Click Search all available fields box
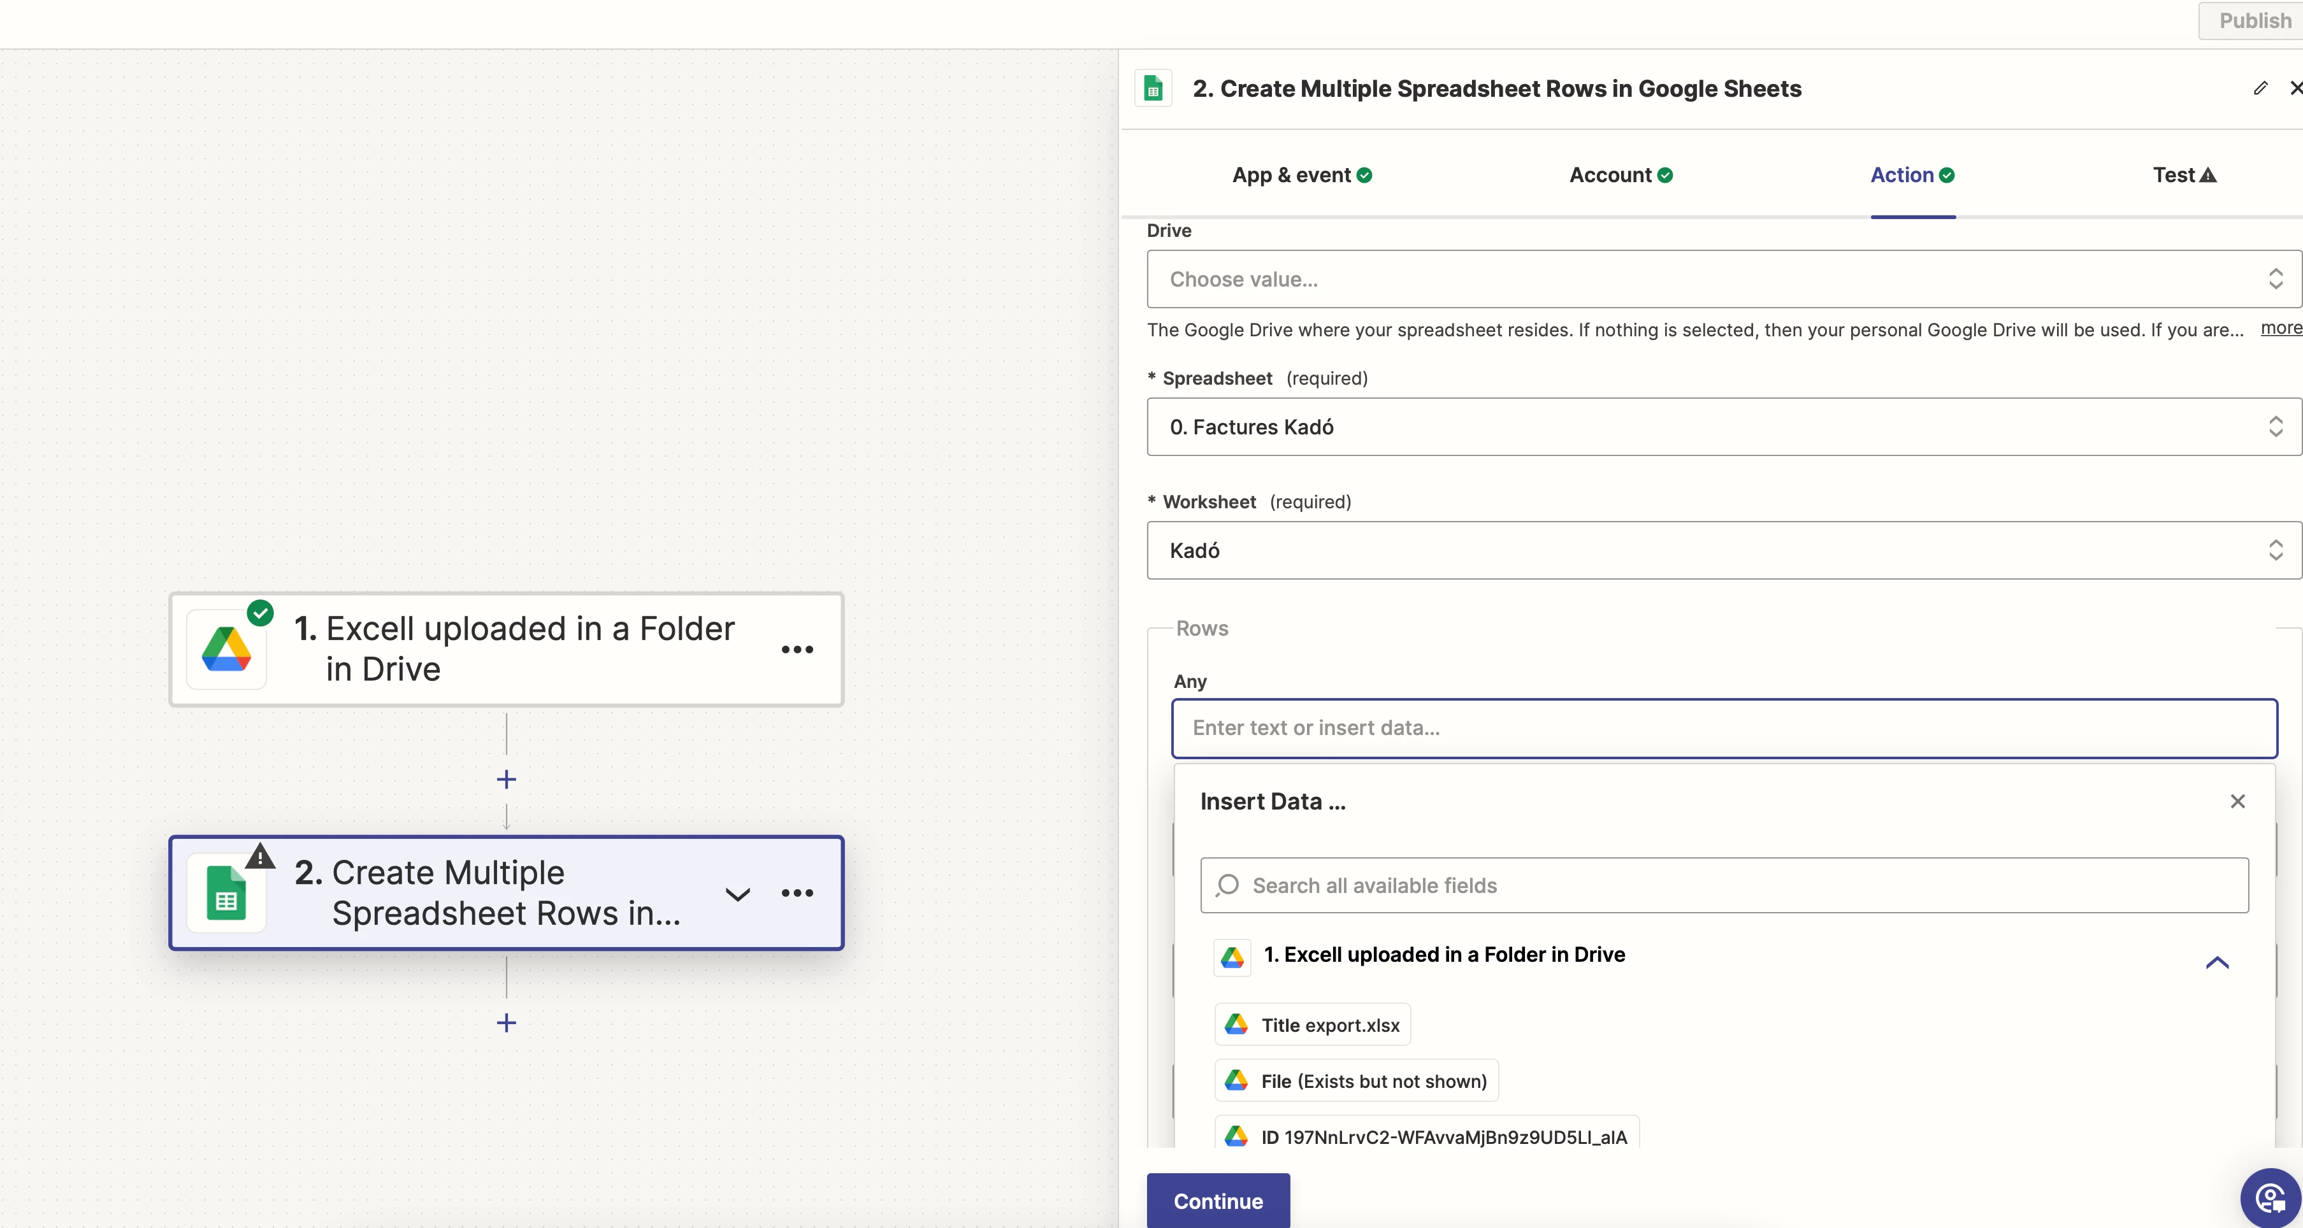The height and width of the screenshot is (1228, 2303). tap(1724, 885)
